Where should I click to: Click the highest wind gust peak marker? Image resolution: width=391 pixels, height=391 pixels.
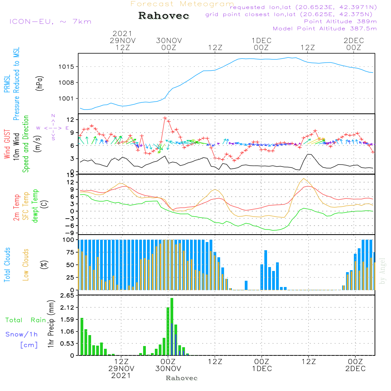pyautogui.click(x=165, y=118)
